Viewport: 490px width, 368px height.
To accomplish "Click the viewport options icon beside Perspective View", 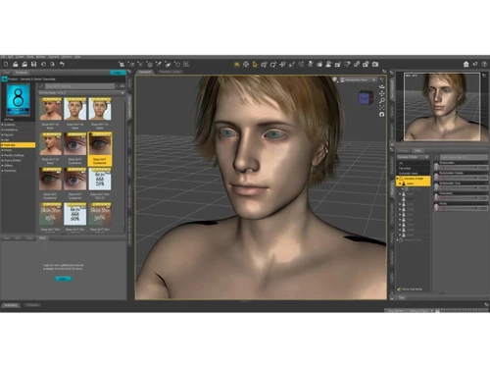I will (381, 79).
